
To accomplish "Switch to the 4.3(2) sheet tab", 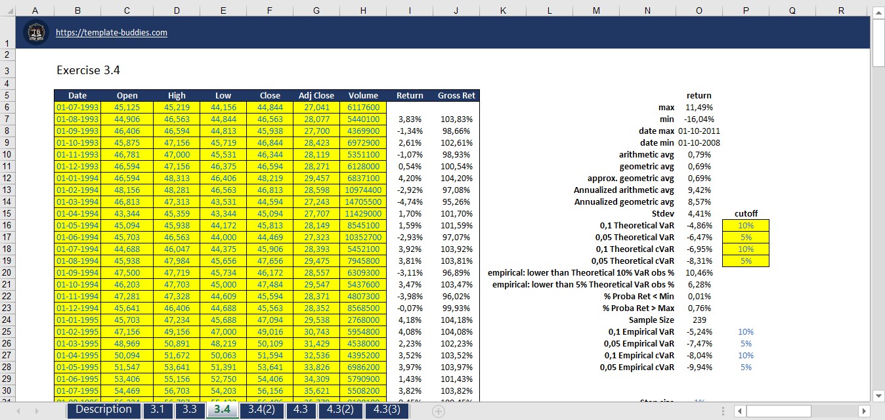I will pos(341,410).
